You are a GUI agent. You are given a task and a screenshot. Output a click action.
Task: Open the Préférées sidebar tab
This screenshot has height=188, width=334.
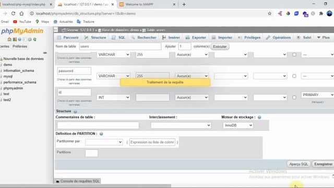point(20,46)
